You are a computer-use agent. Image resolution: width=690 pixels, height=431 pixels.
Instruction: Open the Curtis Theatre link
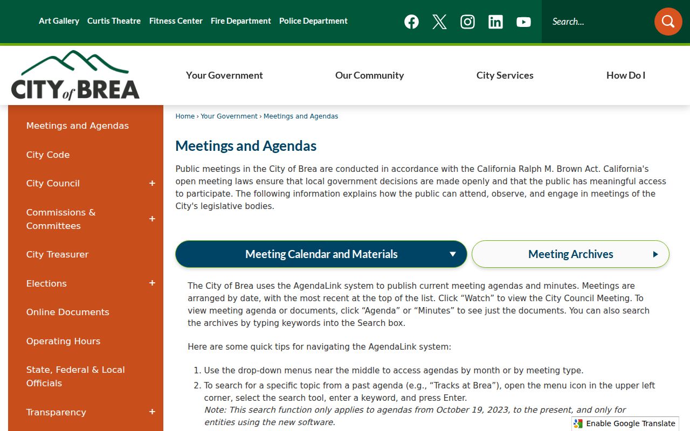(114, 21)
